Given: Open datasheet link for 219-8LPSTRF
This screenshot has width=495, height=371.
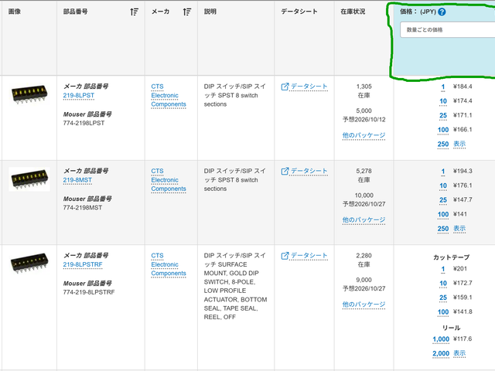Looking at the screenshot, I should click(309, 256).
